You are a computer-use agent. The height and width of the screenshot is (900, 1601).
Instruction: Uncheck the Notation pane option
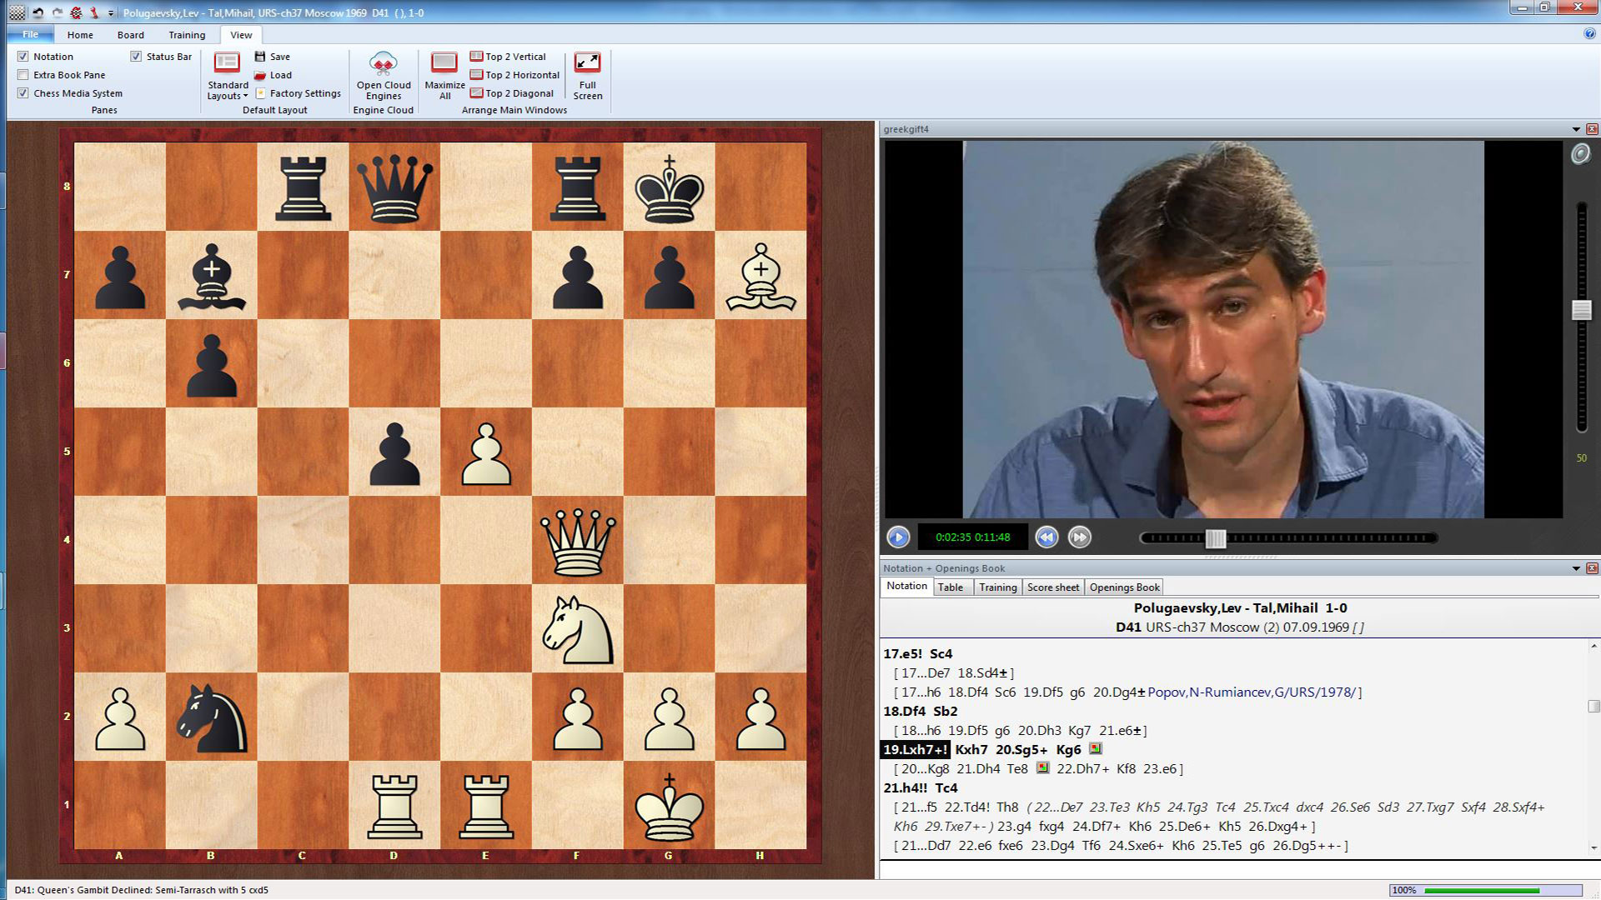click(x=23, y=56)
